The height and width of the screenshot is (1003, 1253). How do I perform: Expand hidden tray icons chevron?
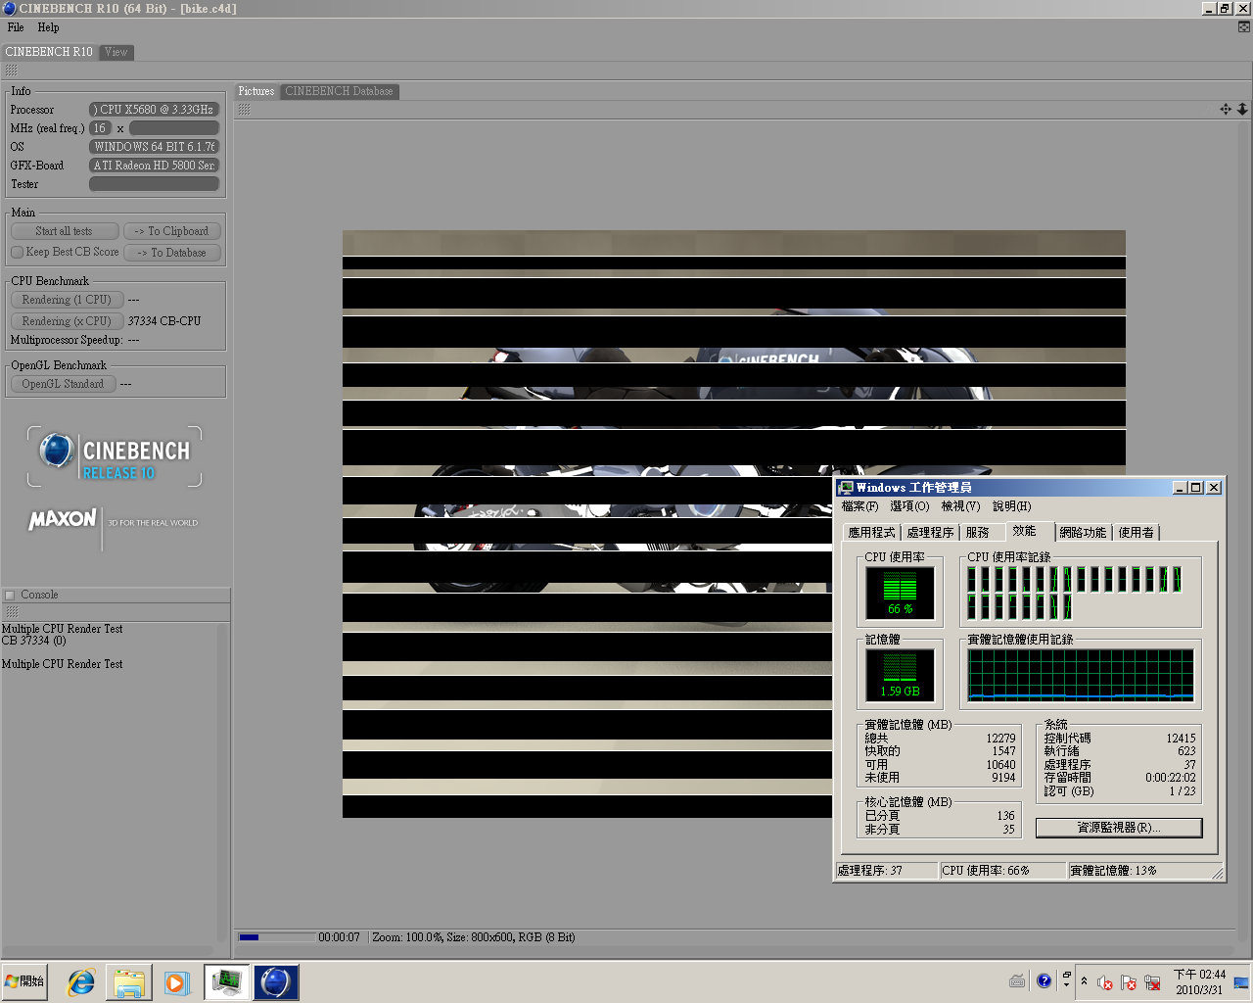(1084, 980)
